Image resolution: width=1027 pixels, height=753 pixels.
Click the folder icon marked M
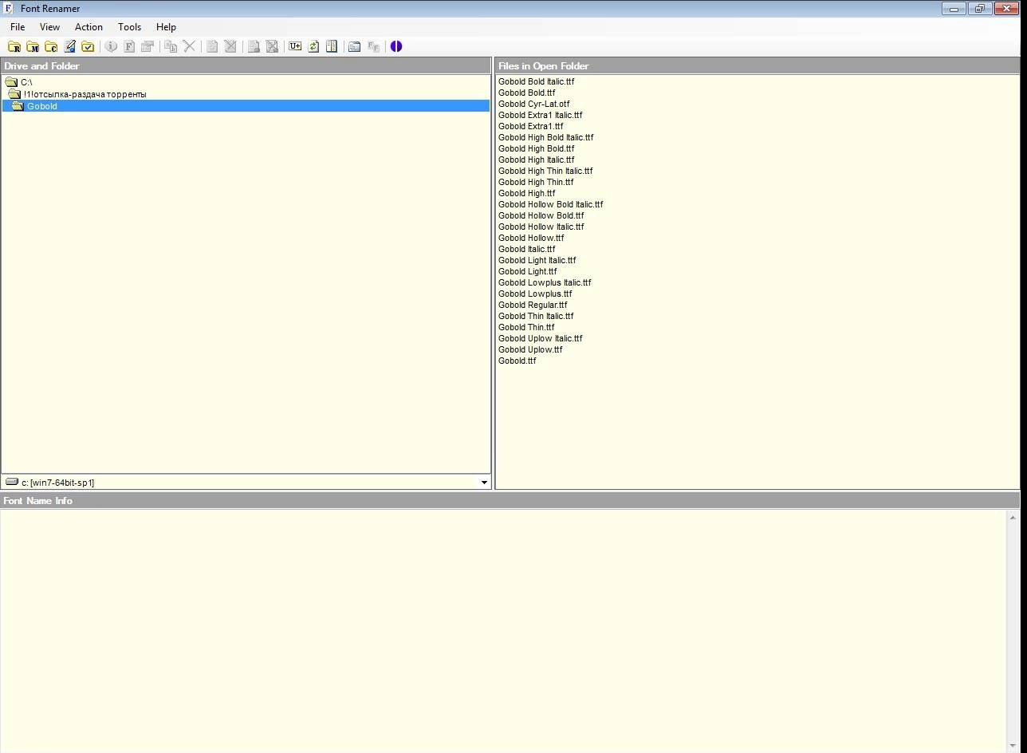(33, 46)
